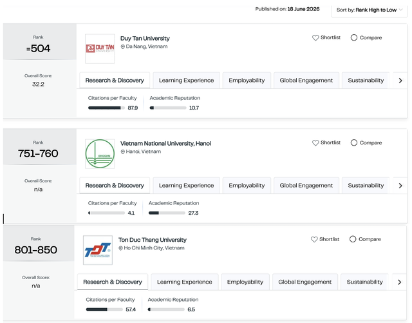Click heart icon for Vietnam National University, Hanoi

315,142
